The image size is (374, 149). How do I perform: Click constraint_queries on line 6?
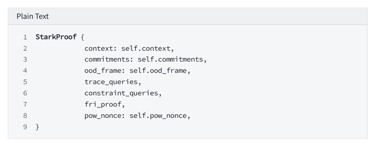point(121,93)
